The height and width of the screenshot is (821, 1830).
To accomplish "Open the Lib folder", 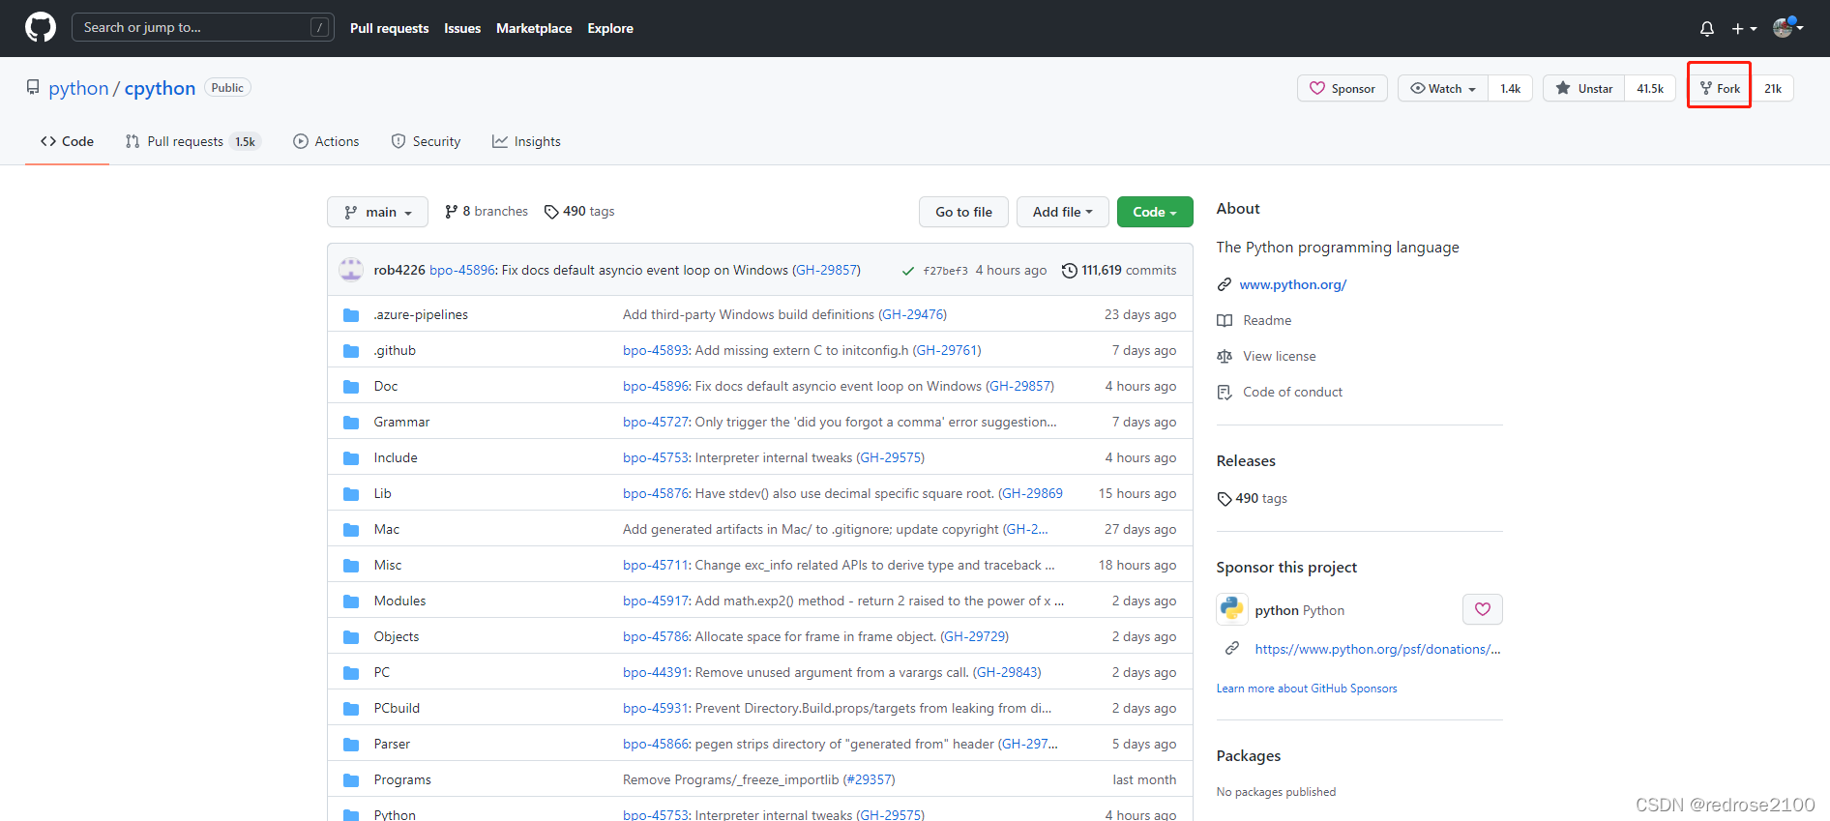I will (382, 493).
